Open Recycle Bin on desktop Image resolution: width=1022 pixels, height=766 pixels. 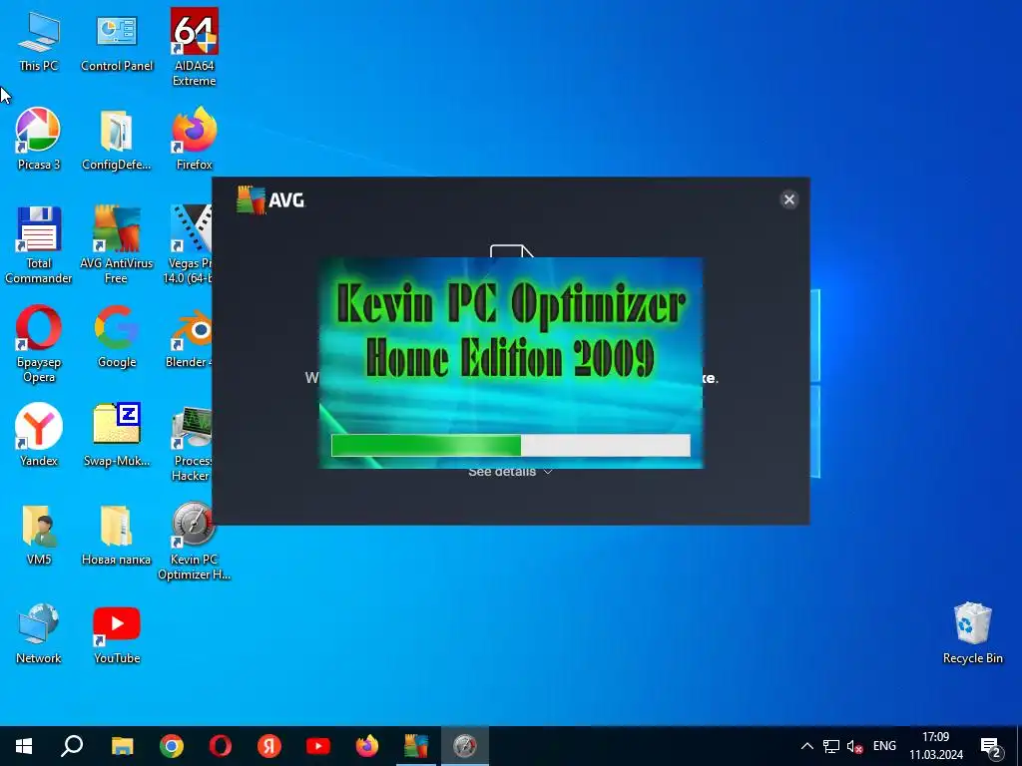point(972,633)
